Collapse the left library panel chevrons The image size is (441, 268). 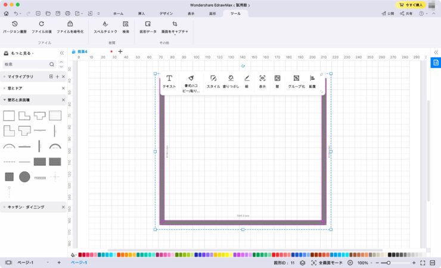(x=62, y=53)
